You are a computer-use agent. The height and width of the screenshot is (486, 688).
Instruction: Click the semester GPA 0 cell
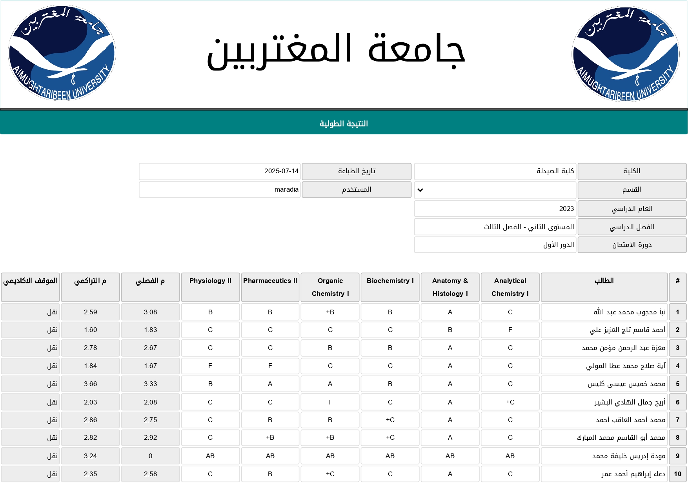(150, 456)
